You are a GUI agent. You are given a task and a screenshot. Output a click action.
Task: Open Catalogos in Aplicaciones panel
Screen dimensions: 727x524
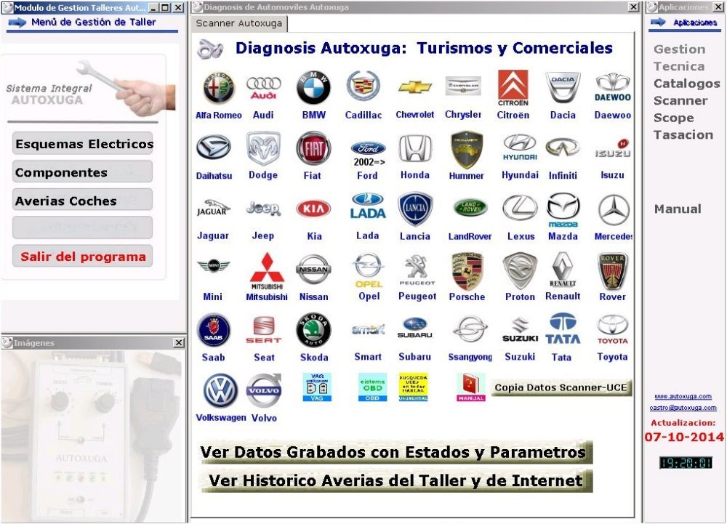687,84
